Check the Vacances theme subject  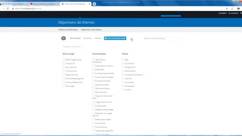click(123, 79)
